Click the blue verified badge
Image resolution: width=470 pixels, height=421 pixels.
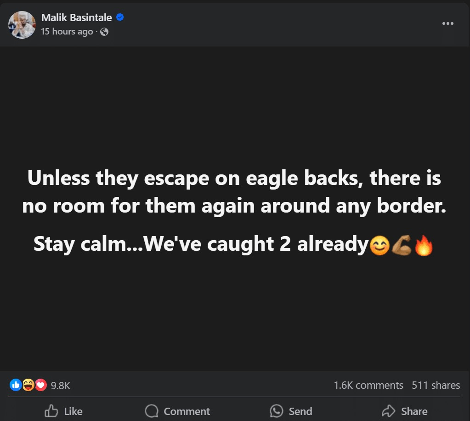120,18
